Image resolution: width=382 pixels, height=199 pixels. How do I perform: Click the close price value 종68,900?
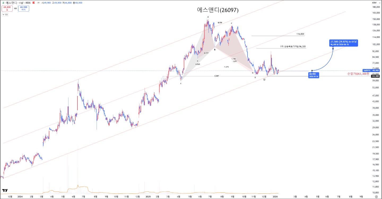click(77, 3)
